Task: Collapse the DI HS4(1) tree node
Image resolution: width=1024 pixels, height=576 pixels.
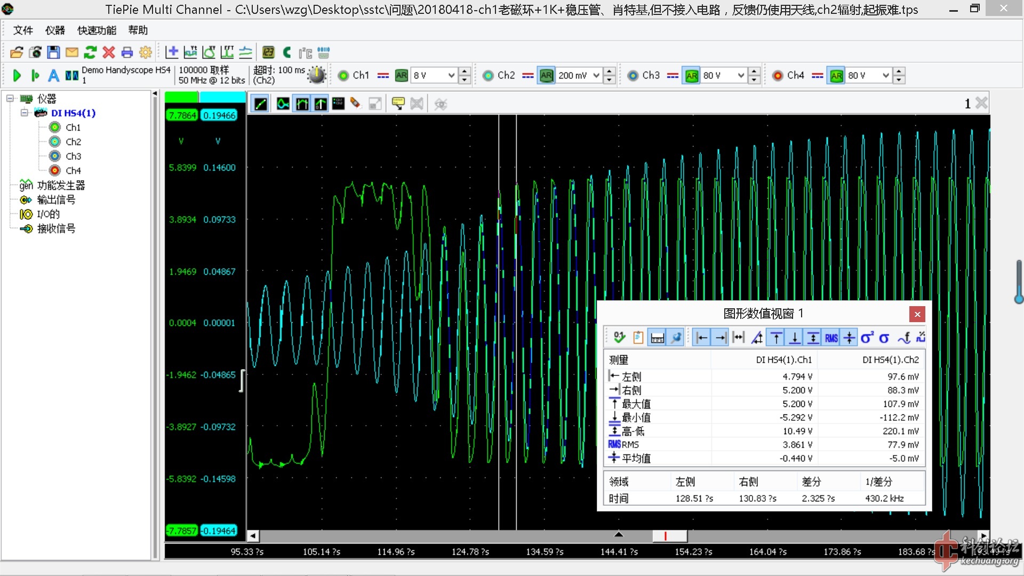Action: click(25, 113)
